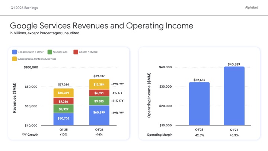The height and width of the screenshot is (151, 268).
Task: Click the $10,379 yellow segment in Q1'25 bar
Action: pos(63,92)
